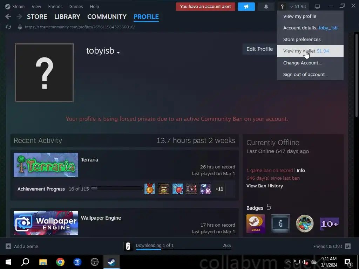The width and height of the screenshot is (359, 269).
Task: Choose View my profile from dropdown
Action: point(310,16)
